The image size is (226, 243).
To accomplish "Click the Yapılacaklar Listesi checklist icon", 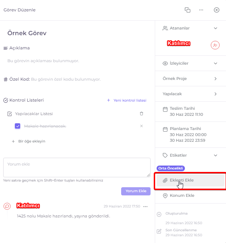I will pyautogui.click(x=10, y=114).
